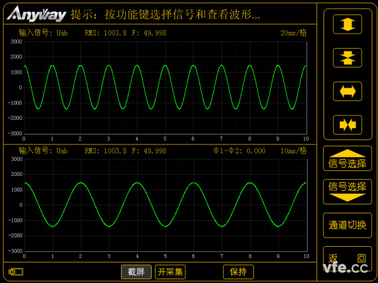Viewport: 378px width, 283px height.
Task: Click the USB/battery status icon at bottom left
Action: [16, 272]
